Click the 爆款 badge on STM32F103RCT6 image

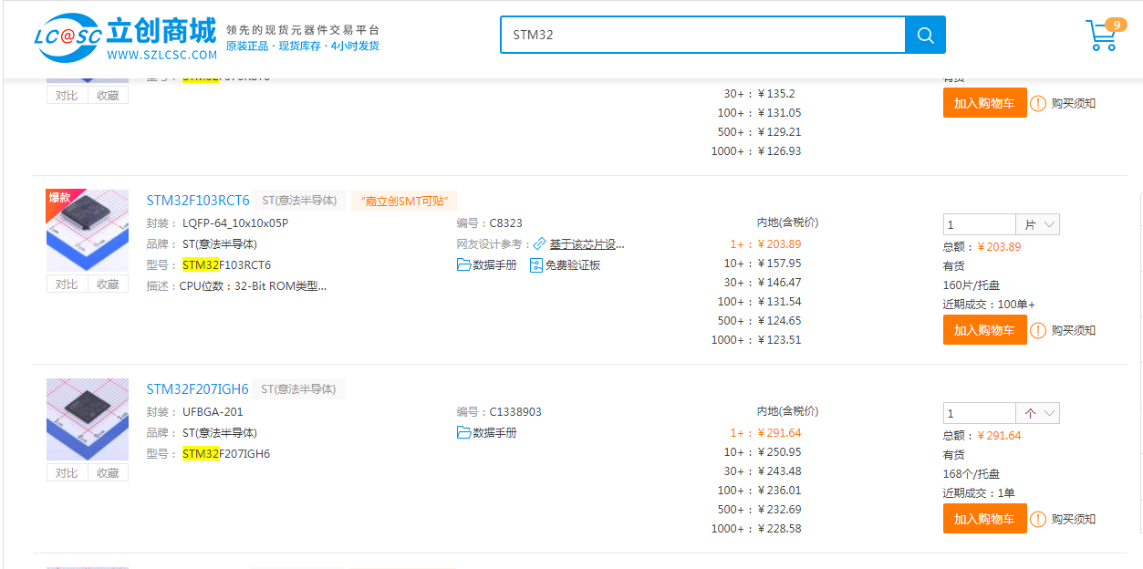60,198
